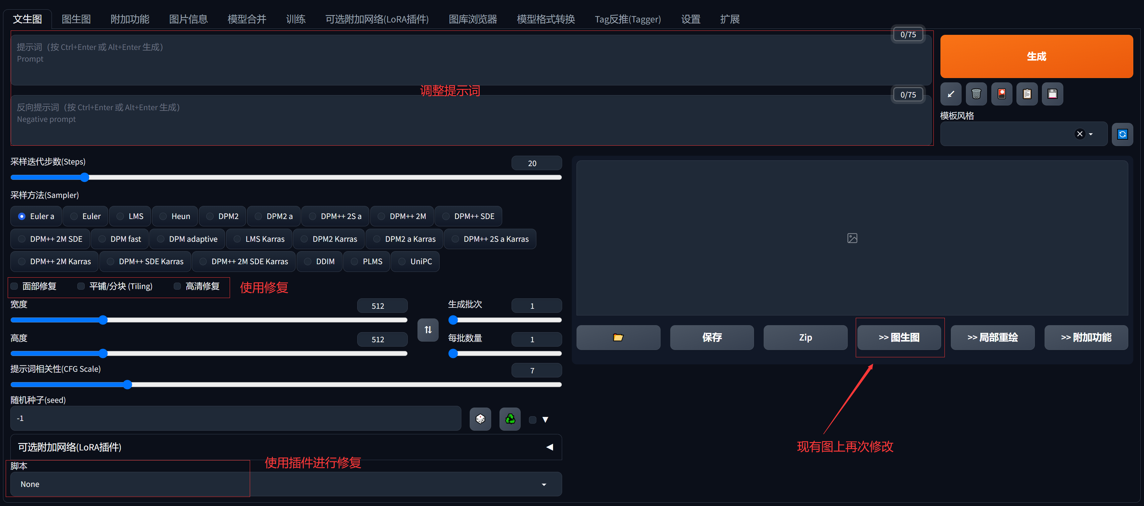Open the 可选附加网络(LoRA插件) top tab
1144x506 pixels.
click(377, 19)
